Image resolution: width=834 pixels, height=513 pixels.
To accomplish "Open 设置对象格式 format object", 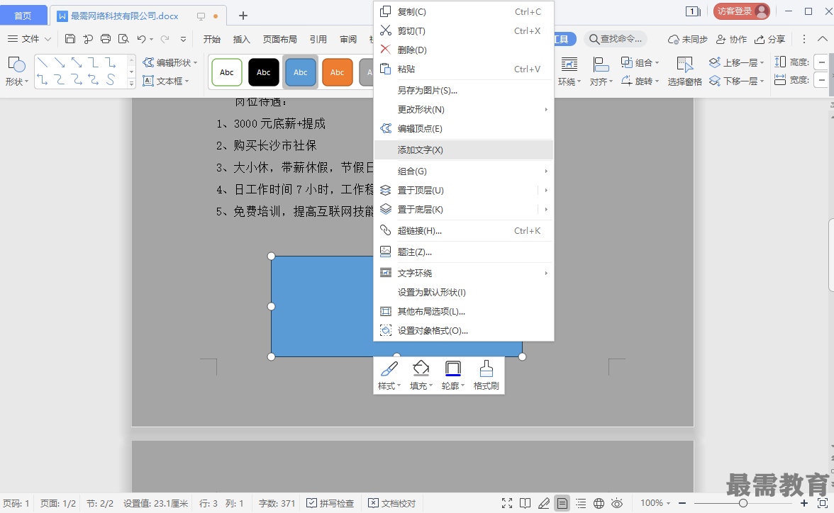I will click(x=463, y=331).
